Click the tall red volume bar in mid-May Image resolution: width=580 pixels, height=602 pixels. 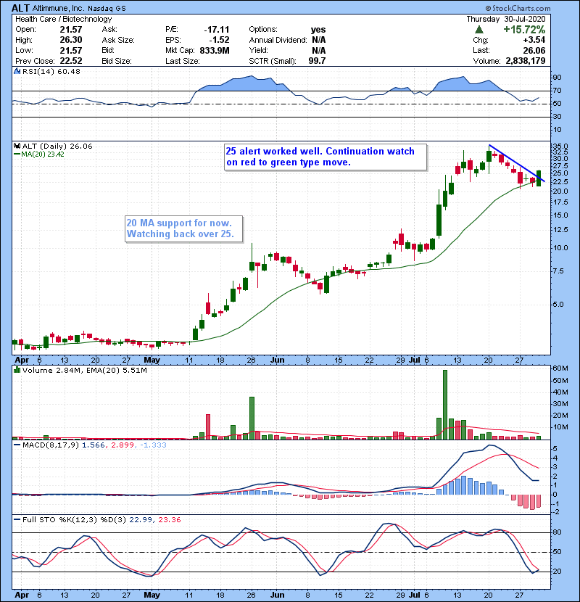click(208, 426)
